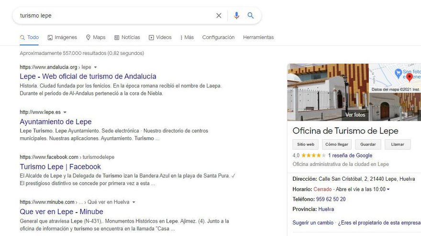
Task: Open Configuración settings menu
Action: pos(218,38)
